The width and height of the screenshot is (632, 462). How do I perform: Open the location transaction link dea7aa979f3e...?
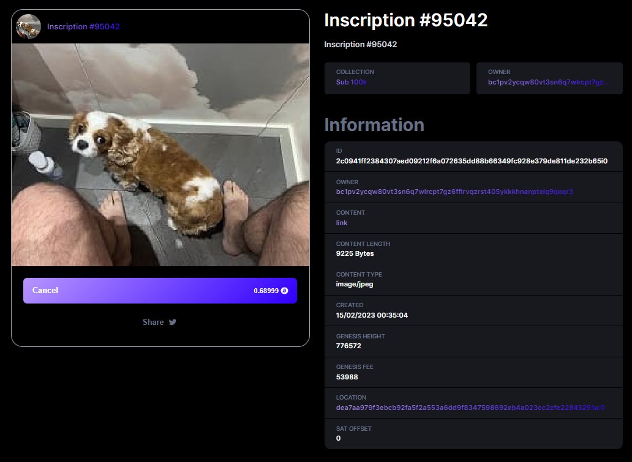pos(470,407)
